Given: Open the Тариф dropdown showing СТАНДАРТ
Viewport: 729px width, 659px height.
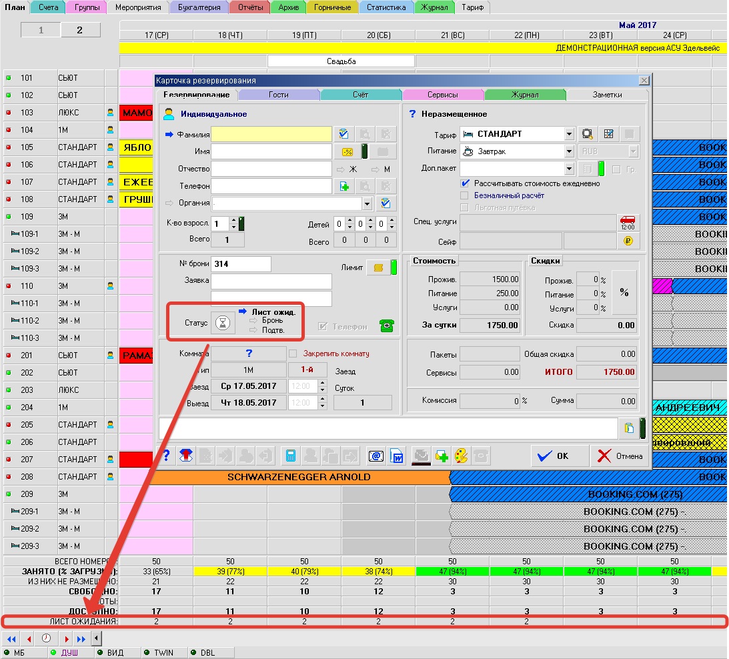Looking at the screenshot, I should (x=569, y=135).
